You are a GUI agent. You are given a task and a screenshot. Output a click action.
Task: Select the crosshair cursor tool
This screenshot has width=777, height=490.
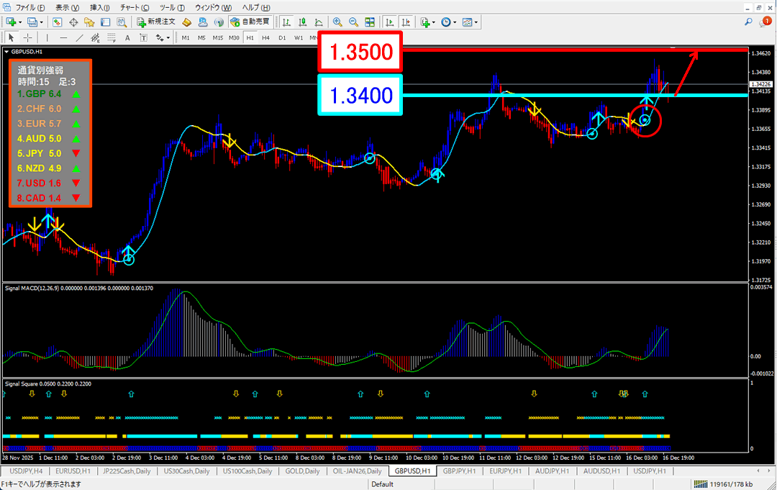27,37
